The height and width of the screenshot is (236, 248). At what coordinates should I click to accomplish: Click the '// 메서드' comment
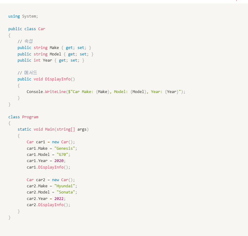click(27, 73)
